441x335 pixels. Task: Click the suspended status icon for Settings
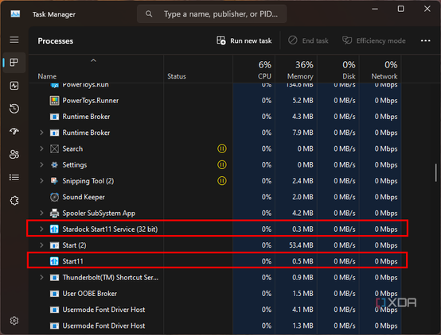[x=221, y=164]
